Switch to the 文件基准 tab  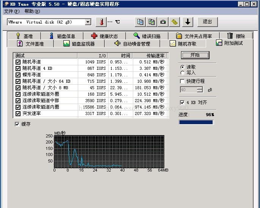[30, 44]
